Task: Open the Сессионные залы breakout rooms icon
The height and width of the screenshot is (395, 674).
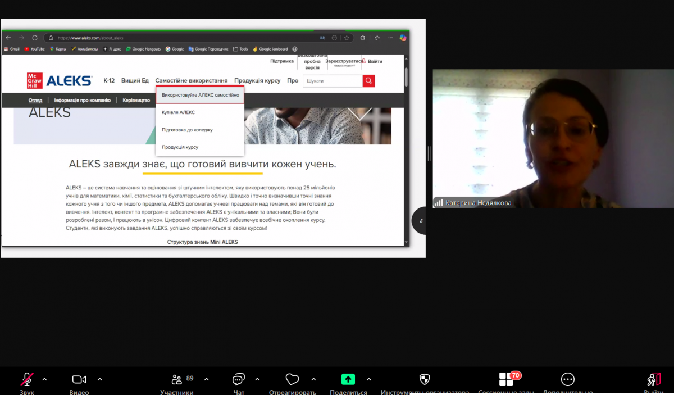Action: pyautogui.click(x=507, y=379)
